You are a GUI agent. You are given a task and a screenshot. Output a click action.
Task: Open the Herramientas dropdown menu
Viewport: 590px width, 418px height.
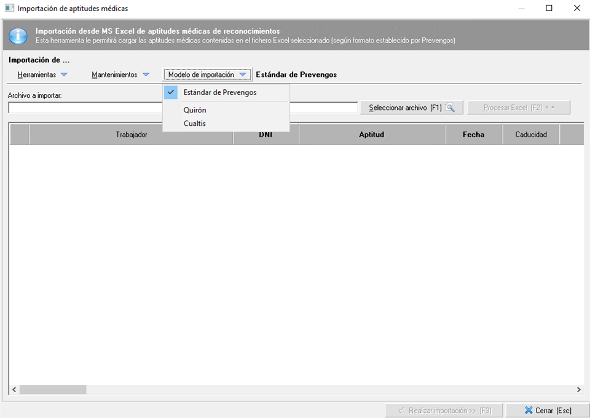42,74
